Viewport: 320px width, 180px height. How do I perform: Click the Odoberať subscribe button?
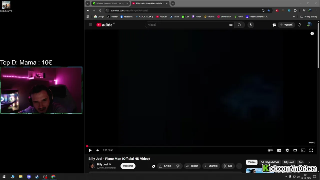[128, 166]
